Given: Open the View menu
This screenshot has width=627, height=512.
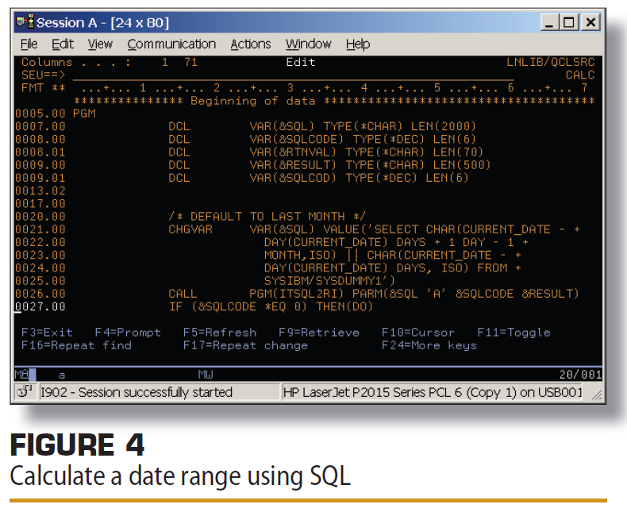Looking at the screenshot, I should pos(100,44).
